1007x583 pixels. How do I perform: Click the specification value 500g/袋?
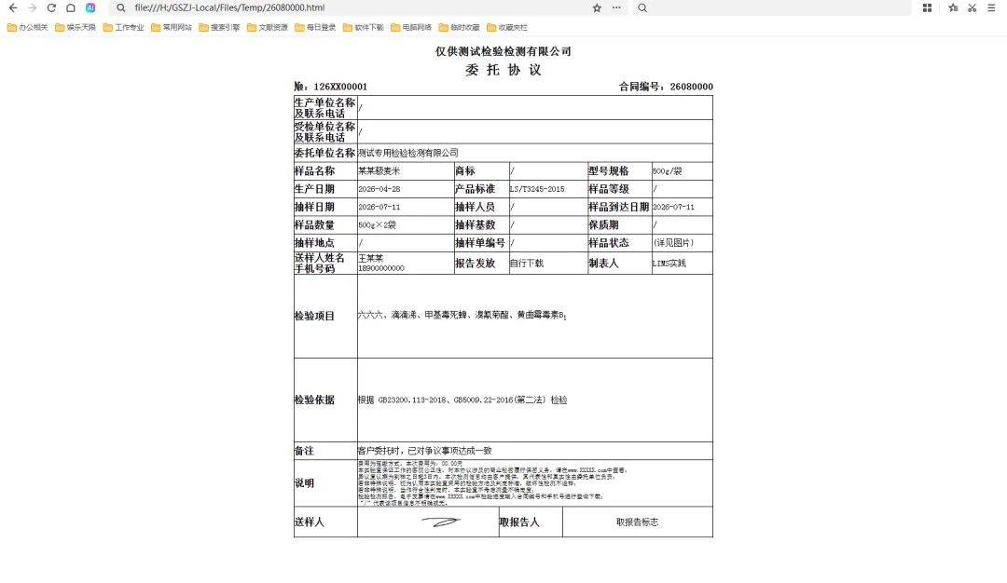coord(668,171)
